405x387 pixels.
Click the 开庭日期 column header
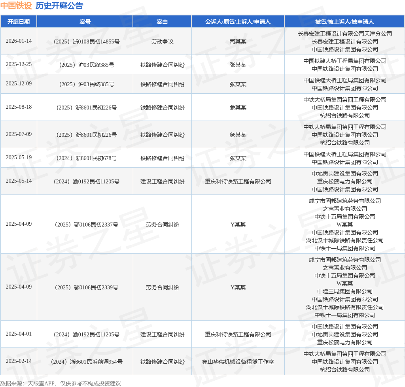click(x=19, y=22)
